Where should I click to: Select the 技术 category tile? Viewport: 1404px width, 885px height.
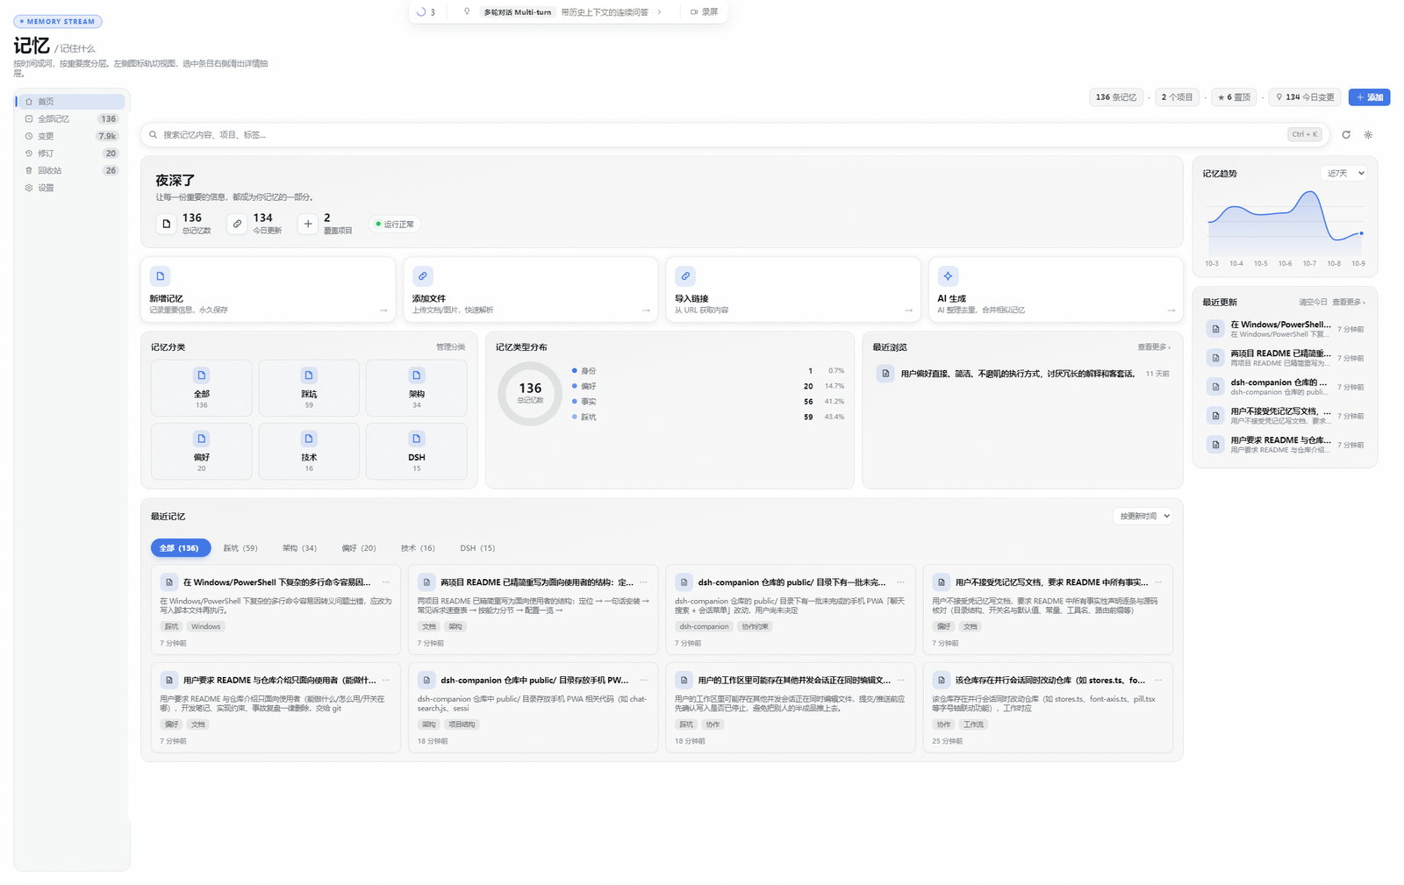(309, 451)
